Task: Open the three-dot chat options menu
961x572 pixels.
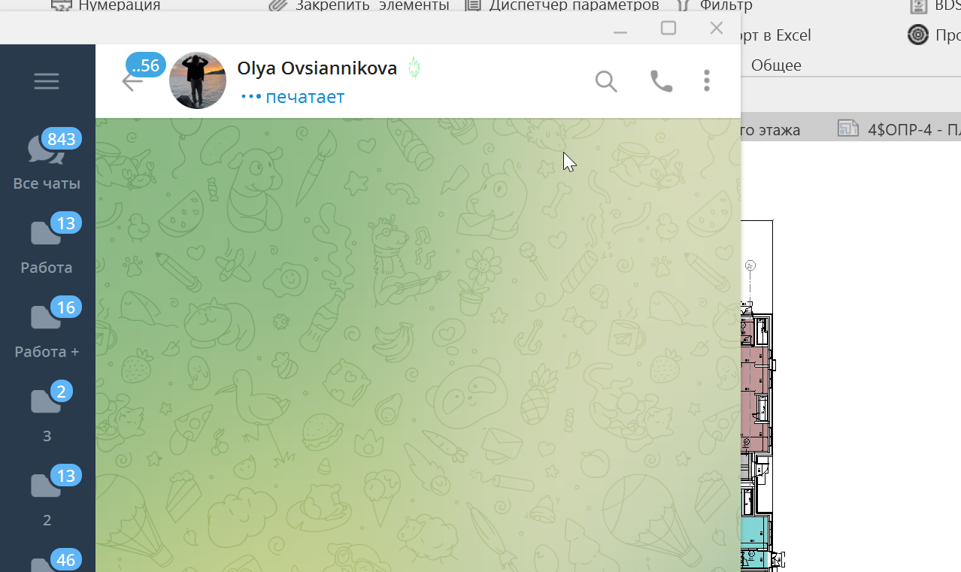Action: click(x=706, y=81)
